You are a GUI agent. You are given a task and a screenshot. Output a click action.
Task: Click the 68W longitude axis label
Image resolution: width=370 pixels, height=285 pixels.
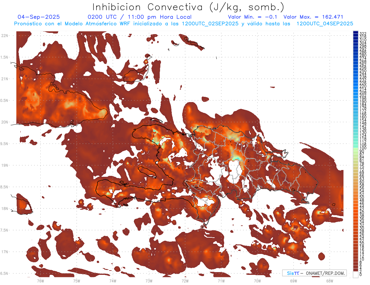(x=329, y=280)
